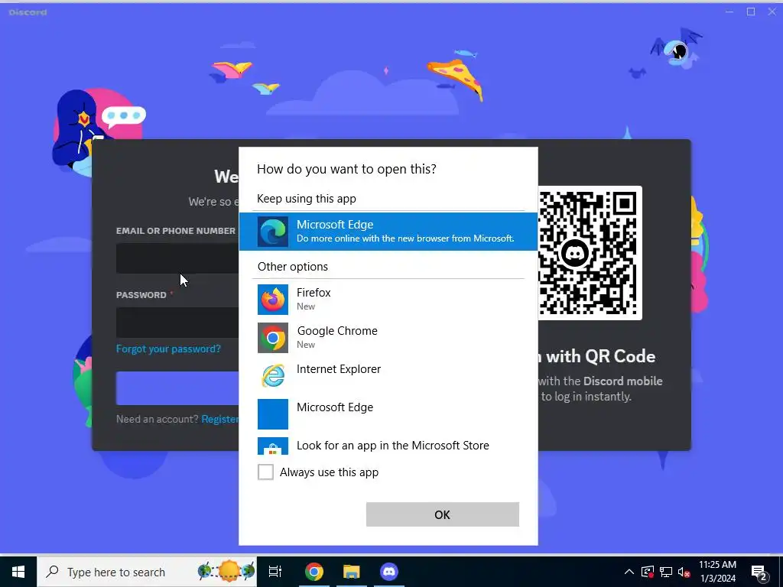783x587 pixels.
Task: Switch to Google Chrome on the taskbar
Action: (314, 572)
